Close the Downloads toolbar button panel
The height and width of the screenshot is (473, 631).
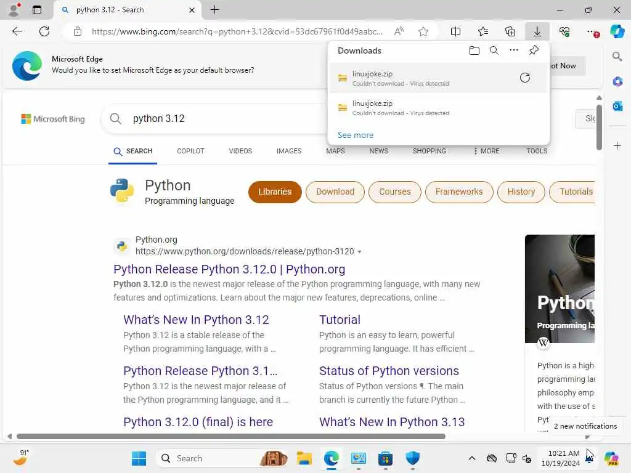(537, 31)
